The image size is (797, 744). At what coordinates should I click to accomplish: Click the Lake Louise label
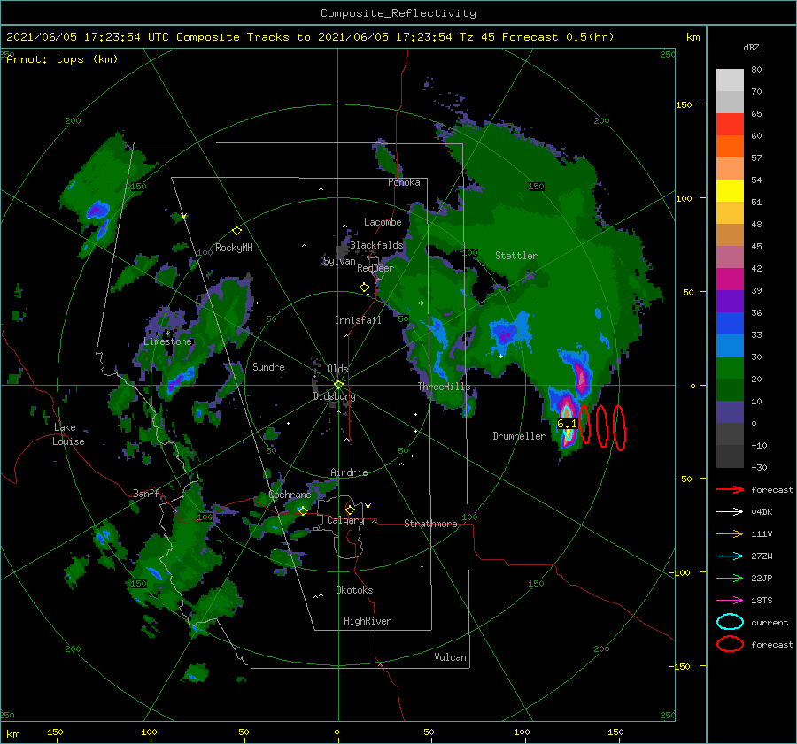(x=68, y=434)
